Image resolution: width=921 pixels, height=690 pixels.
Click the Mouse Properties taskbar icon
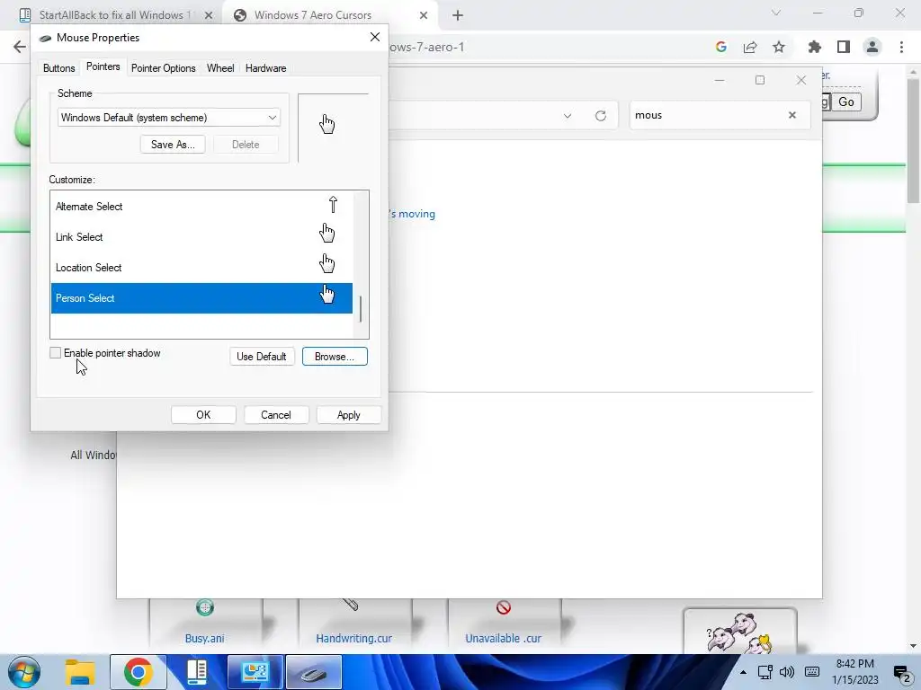pos(314,672)
